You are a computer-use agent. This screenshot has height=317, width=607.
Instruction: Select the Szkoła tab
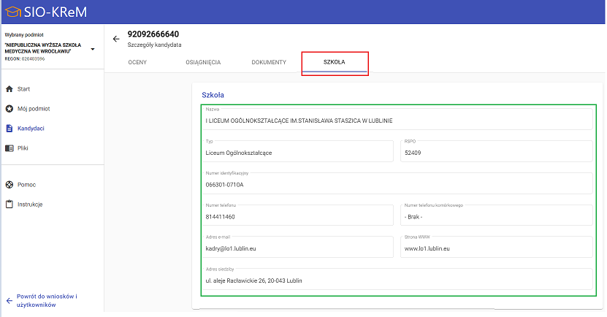[x=335, y=63]
